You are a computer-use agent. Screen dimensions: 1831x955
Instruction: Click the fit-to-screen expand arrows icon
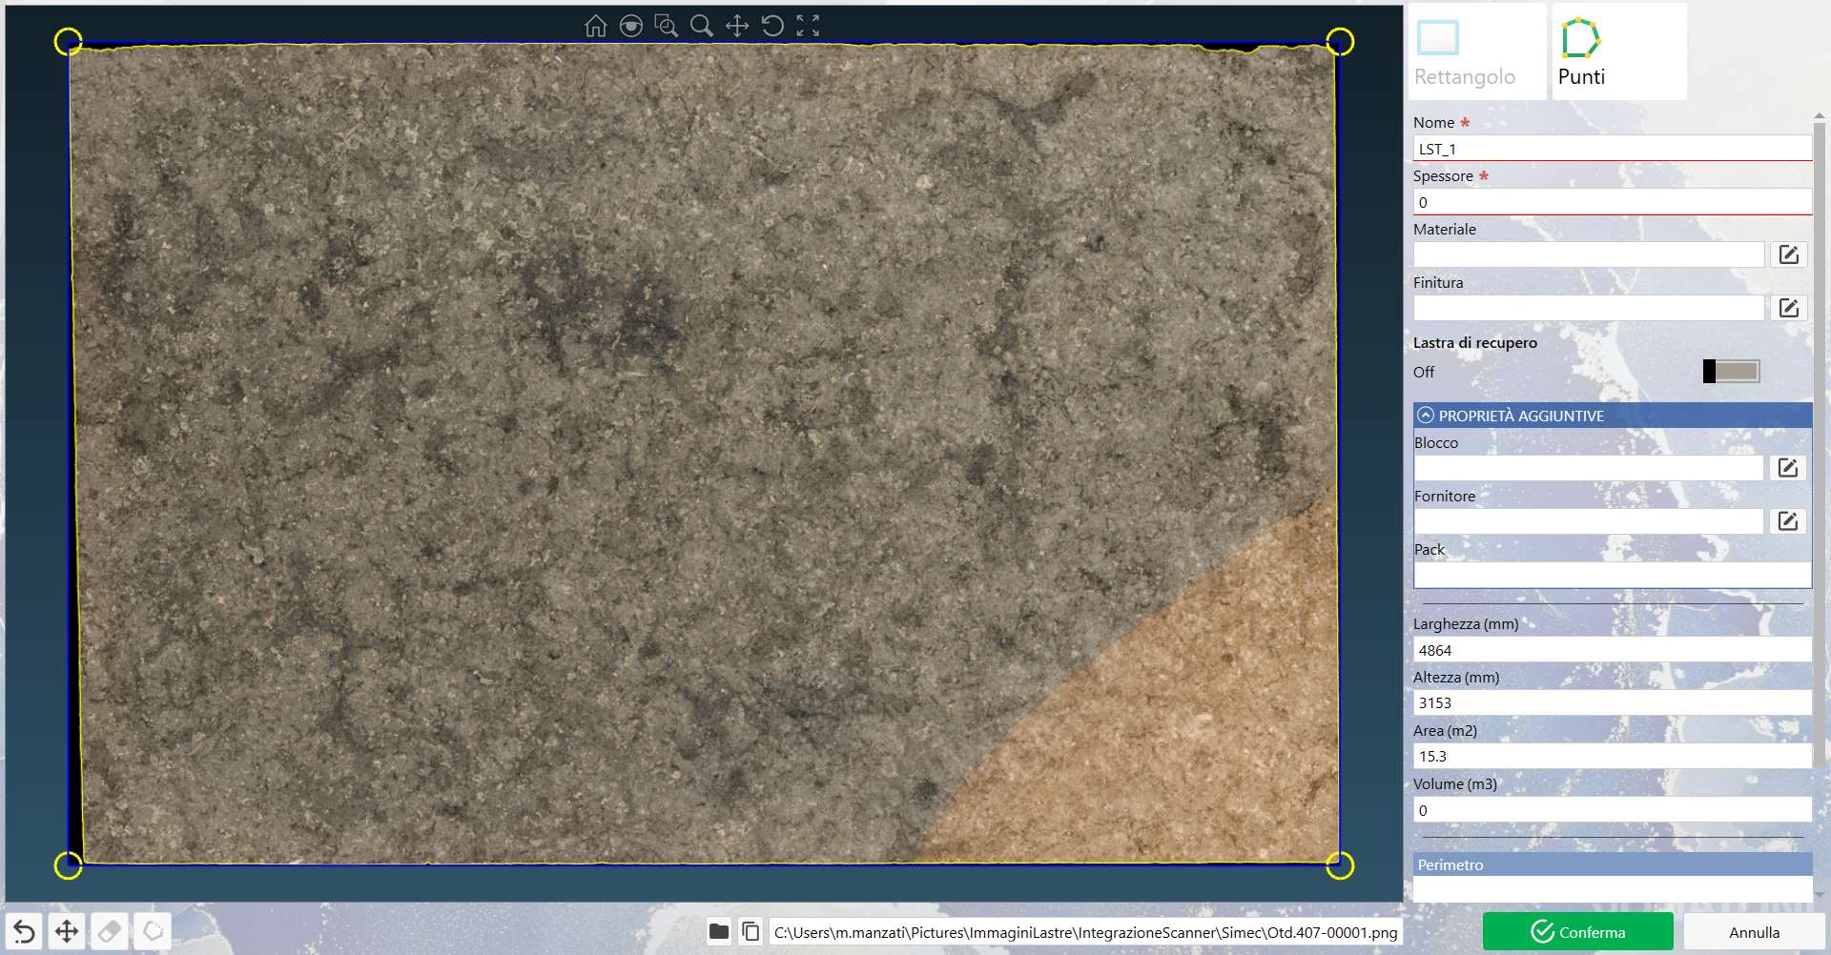click(808, 26)
